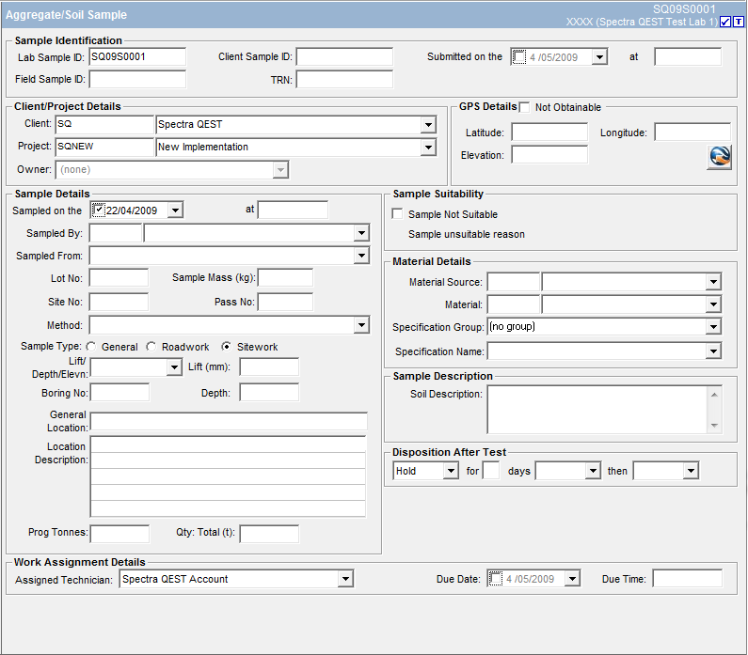Open the Material Source dropdown

pyautogui.click(x=713, y=282)
